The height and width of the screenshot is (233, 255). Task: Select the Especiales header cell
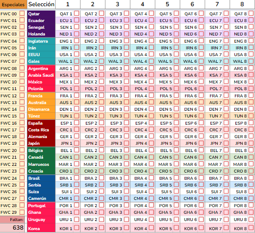13,4
